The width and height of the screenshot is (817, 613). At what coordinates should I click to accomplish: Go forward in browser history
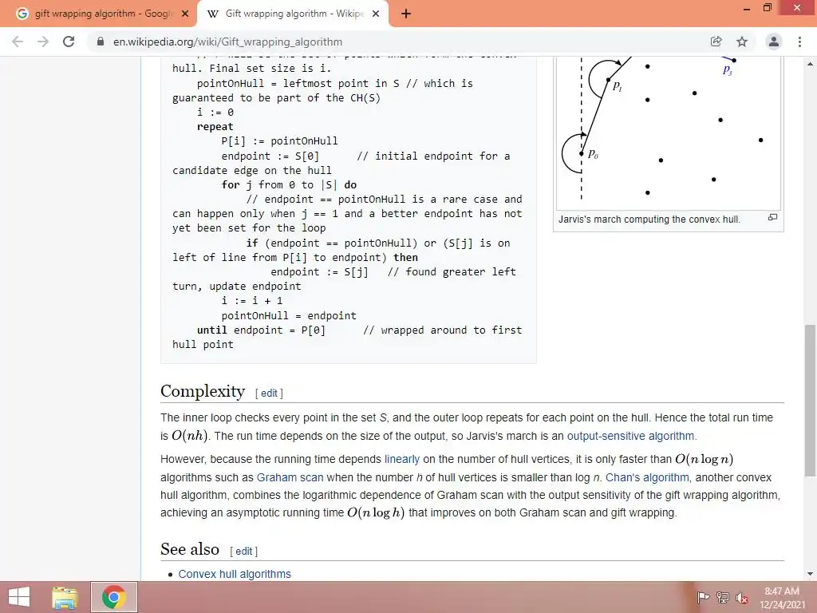click(43, 42)
